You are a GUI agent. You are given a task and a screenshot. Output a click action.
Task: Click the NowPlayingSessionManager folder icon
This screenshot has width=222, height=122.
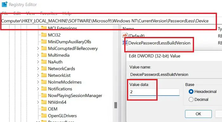coord(44,95)
